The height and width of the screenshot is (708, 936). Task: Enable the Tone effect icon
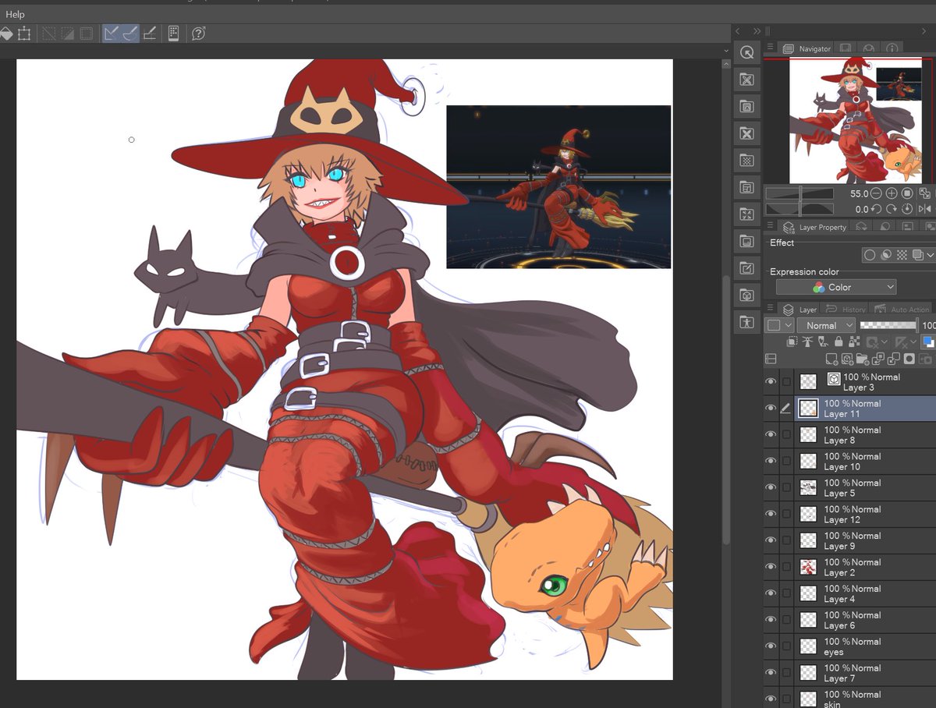902,255
